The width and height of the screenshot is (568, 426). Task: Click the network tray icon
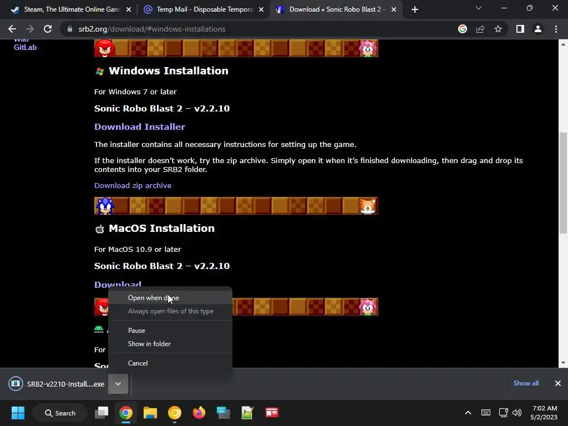click(503, 413)
